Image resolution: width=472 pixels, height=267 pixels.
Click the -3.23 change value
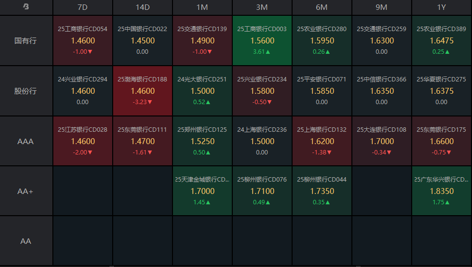[x=142, y=102]
